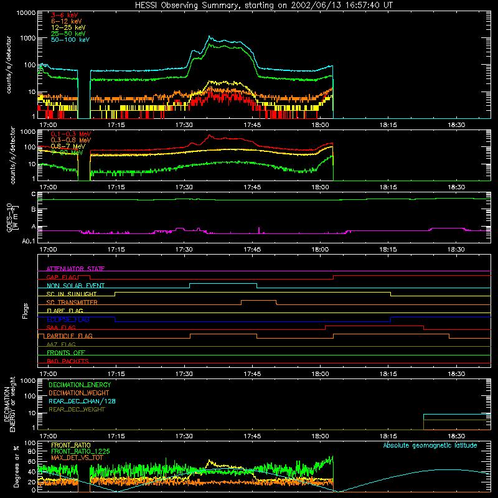Click 17:30 tick under top count-rate plot
Viewport: 498px width, 498px height.
tap(184, 125)
